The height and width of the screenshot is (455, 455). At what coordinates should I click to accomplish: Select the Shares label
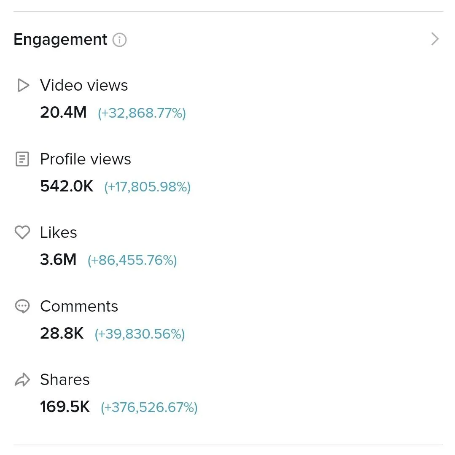pyautogui.click(x=65, y=380)
